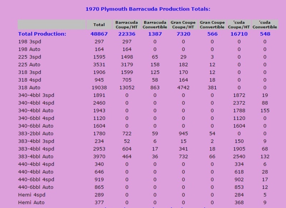Select the 155 'cuda Convertible value

(265, 111)
